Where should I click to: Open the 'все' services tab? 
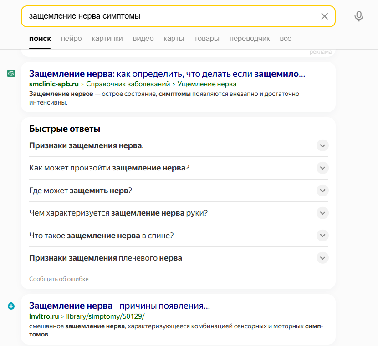pyautogui.click(x=286, y=39)
